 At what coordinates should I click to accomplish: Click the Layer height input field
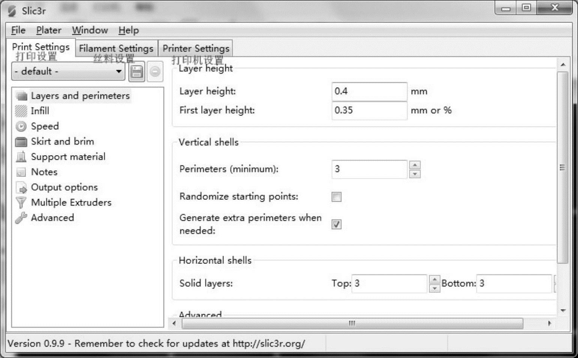369,91
